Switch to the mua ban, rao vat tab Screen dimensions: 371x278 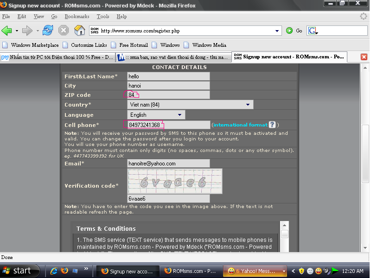click(x=173, y=57)
